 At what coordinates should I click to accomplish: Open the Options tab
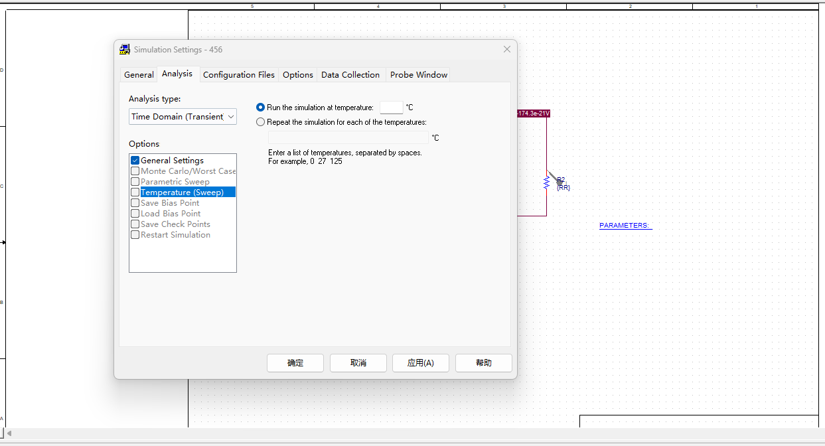(x=298, y=75)
